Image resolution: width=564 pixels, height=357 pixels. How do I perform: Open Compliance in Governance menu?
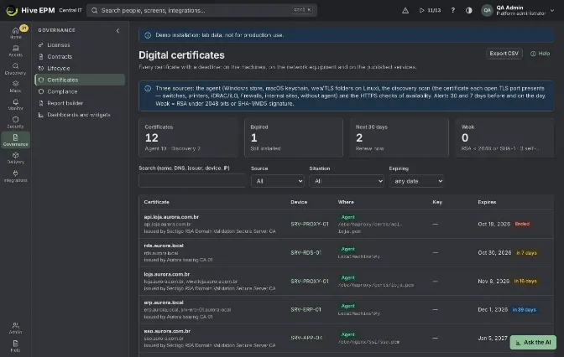80,91
